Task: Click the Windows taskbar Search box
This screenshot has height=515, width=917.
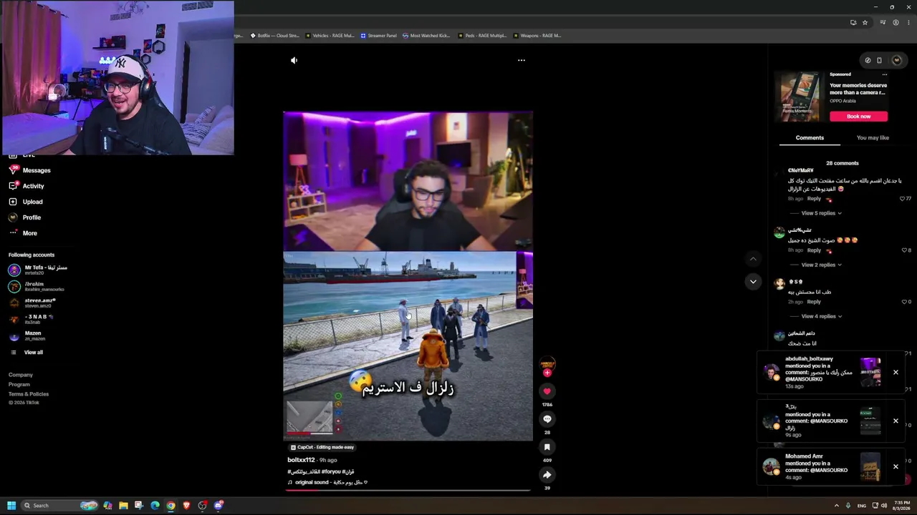Action: coord(59,506)
